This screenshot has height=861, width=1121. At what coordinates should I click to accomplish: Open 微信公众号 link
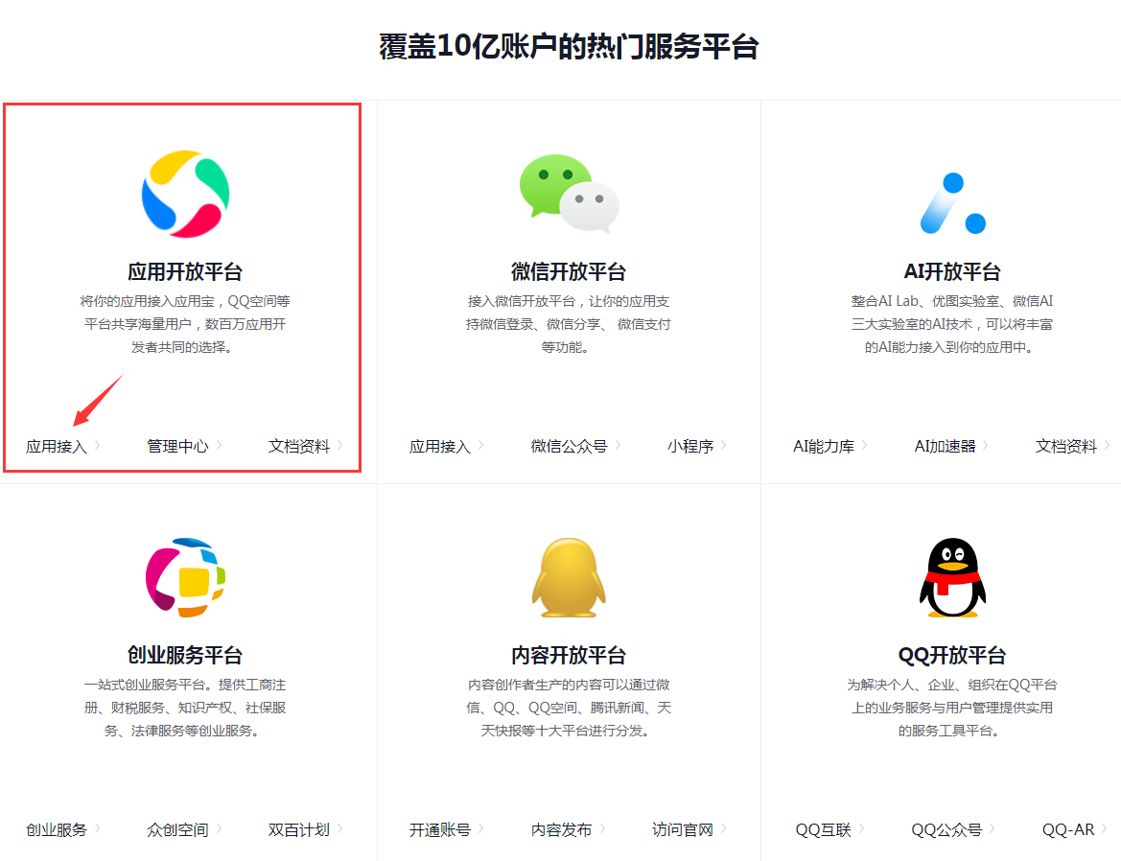[569, 447]
